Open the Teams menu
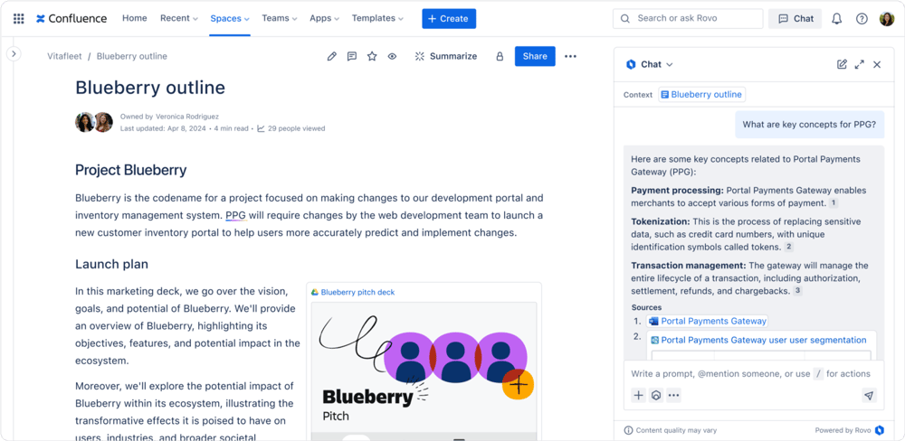The width and height of the screenshot is (905, 441). point(280,18)
